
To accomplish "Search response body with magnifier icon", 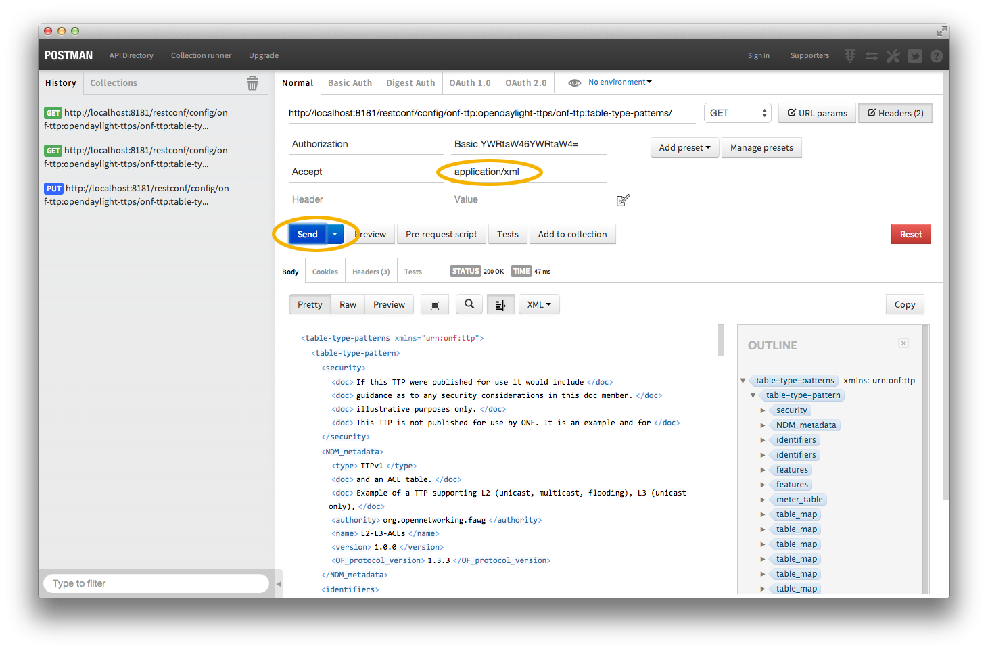I will point(469,304).
